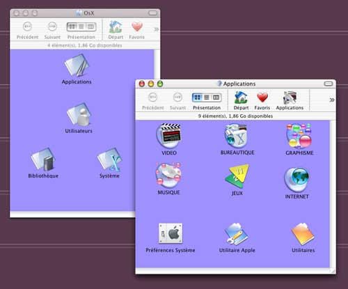Open the BUREAUTIQUE folder icon
Image resolution: width=348 pixels, height=289 pixels.
pyautogui.click(x=236, y=136)
